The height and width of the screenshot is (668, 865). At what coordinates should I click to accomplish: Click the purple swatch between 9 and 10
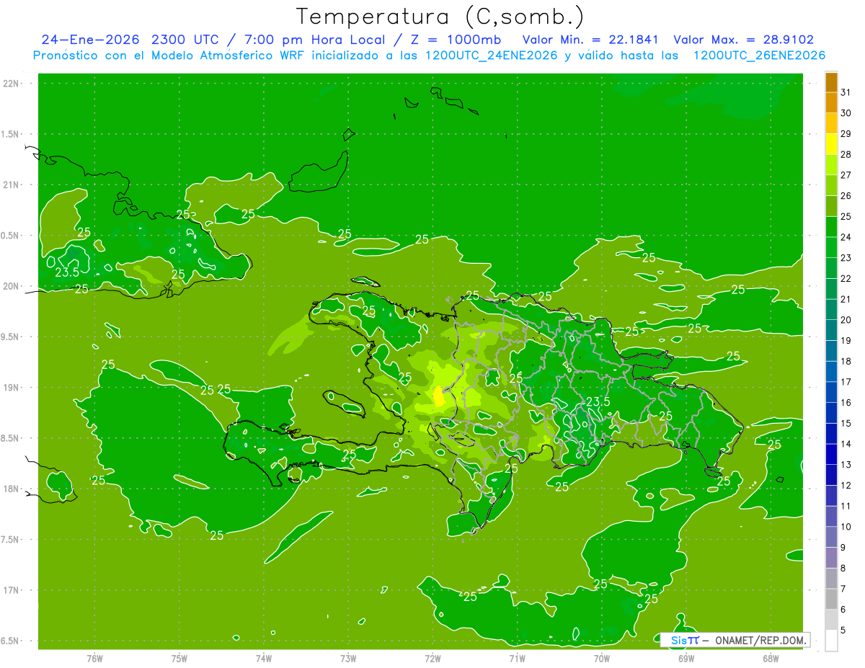coord(831,536)
